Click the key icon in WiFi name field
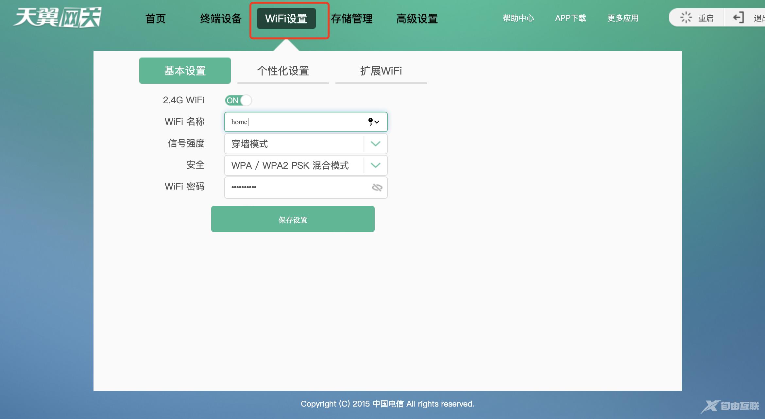 coord(370,122)
